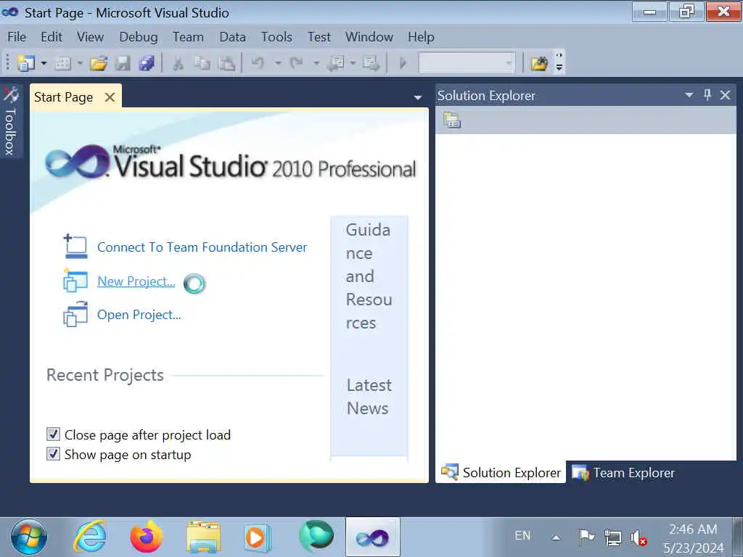Screen dimensions: 743x557
Task: Click the Solution Explorer Properties icon
Action: point(451,120)
